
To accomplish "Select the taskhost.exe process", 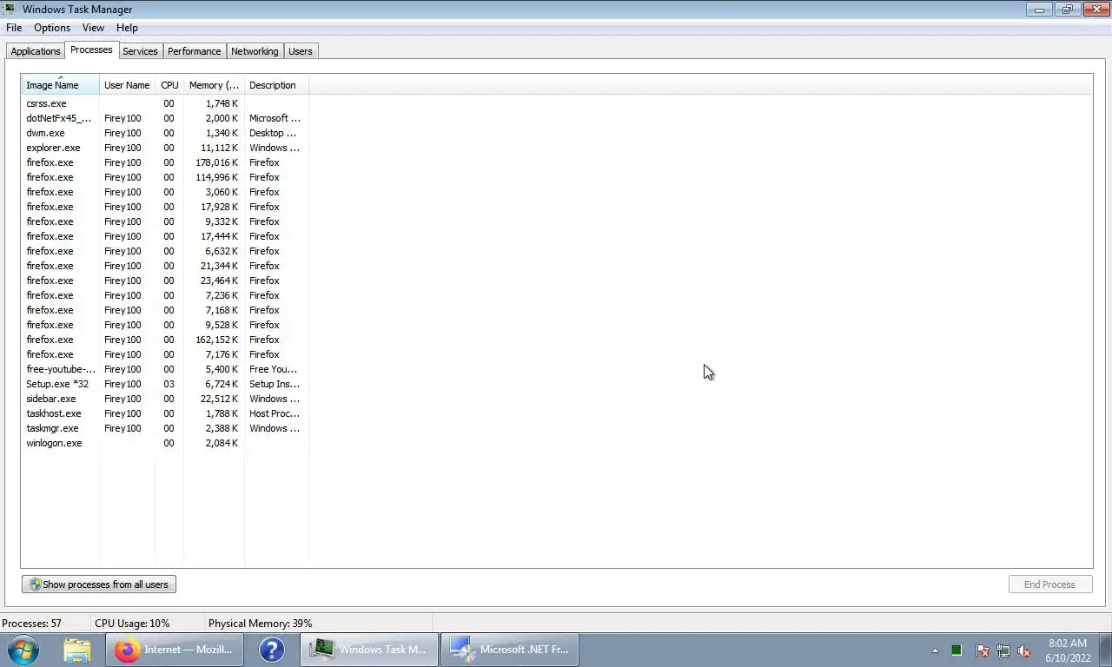I will (x=165, y=413).
